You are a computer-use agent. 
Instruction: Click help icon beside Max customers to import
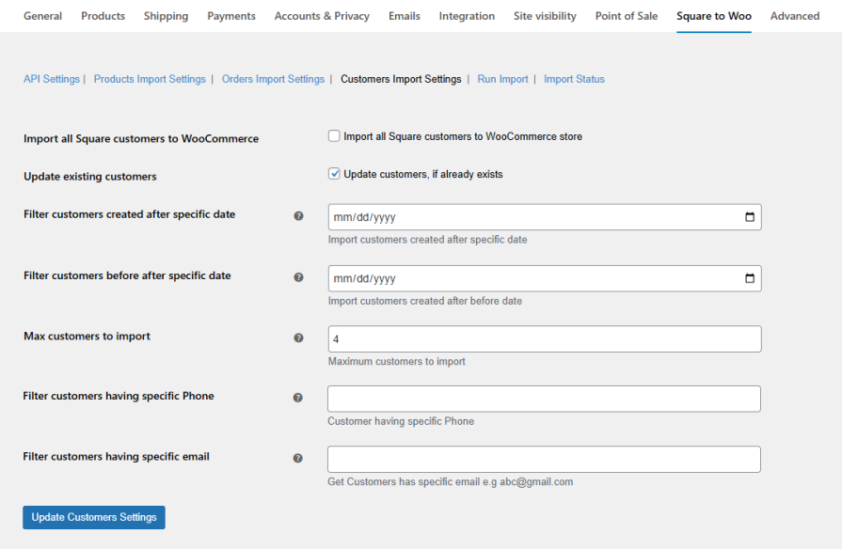coord(298,337)
